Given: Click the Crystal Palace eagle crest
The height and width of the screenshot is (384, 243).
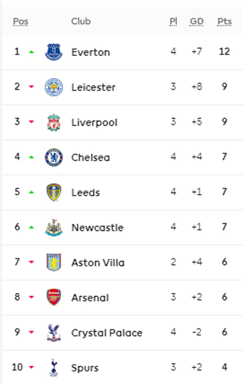Looking at the screenshot, I should tap(54, 332).
